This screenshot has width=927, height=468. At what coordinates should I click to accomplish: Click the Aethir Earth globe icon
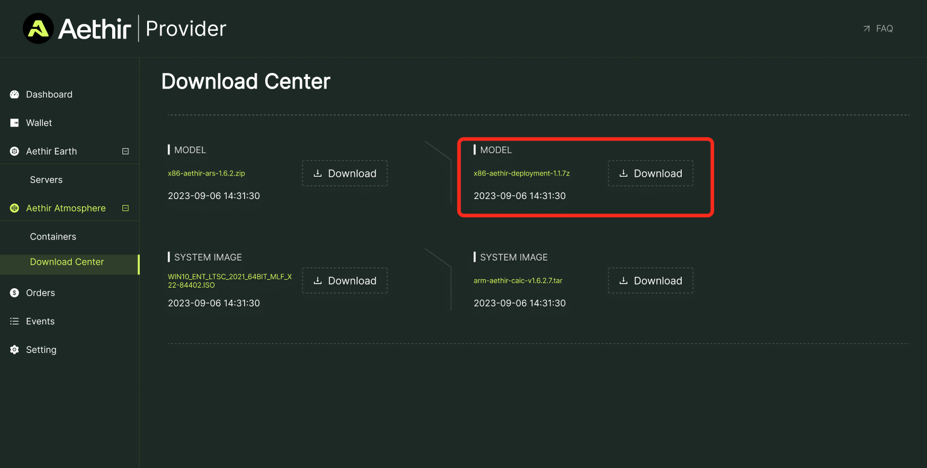(14, 151)
